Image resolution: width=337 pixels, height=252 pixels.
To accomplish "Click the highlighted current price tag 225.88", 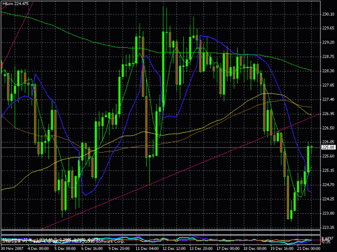I will pyautogui.click(x=328, y=147).
